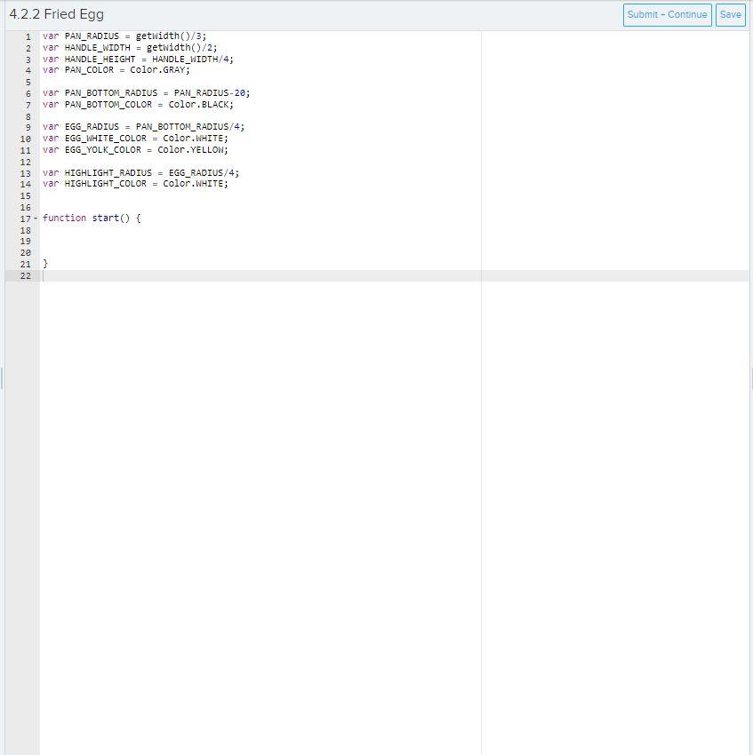Click the EGG_WHITE_COLOR line

click(x=135, y=139)
